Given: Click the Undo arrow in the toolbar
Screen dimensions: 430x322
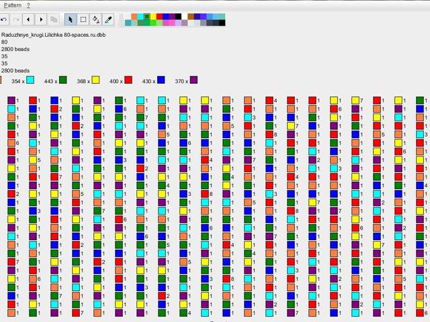Looking at the screenshot, I should pyautogui.click(x=5, y=19).
